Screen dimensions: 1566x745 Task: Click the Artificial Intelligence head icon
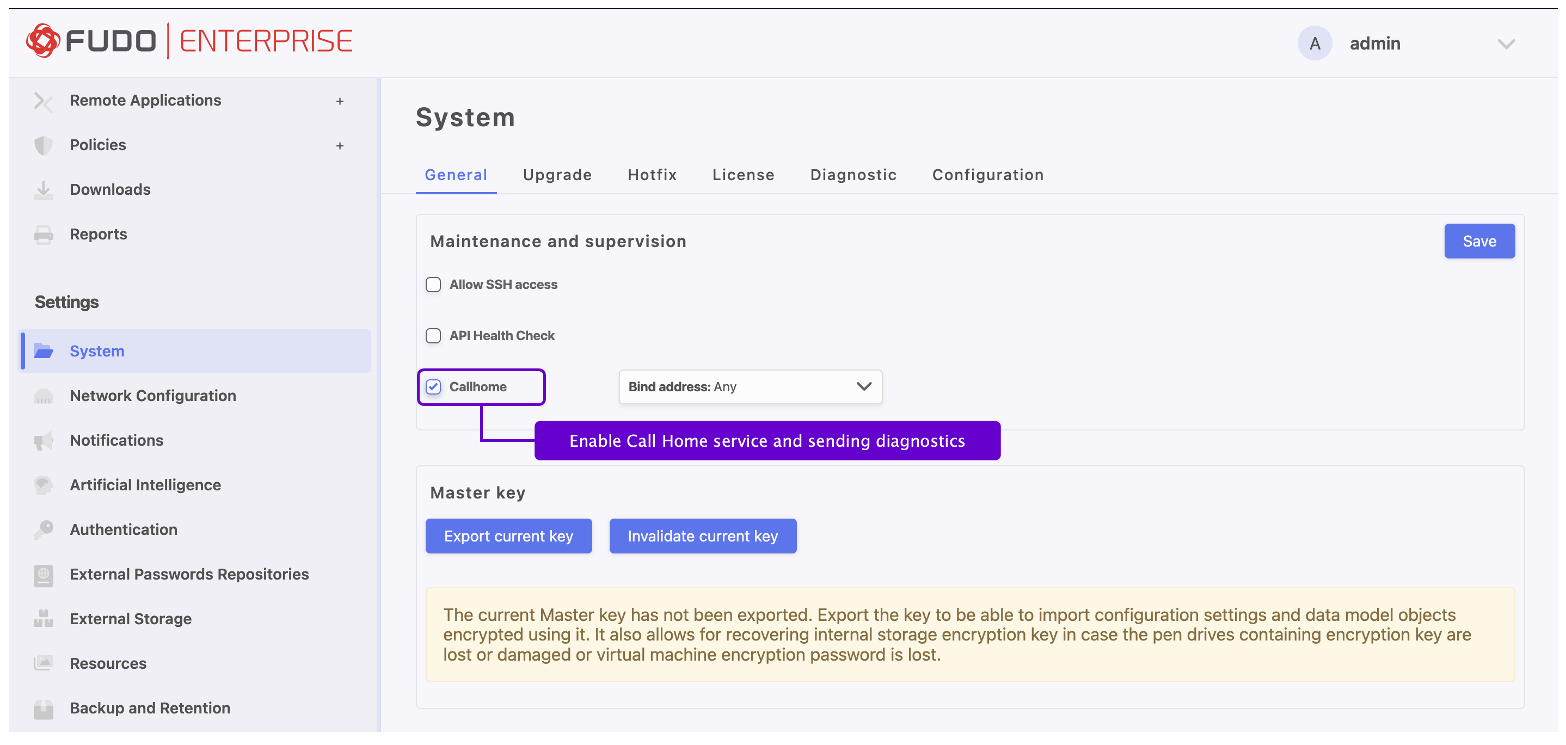pyautogui.click(x=43, y=485)
